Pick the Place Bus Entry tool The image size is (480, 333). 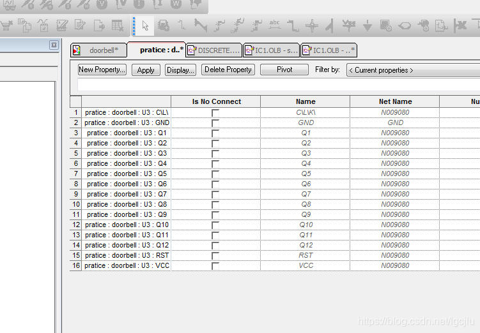(330, 26)
